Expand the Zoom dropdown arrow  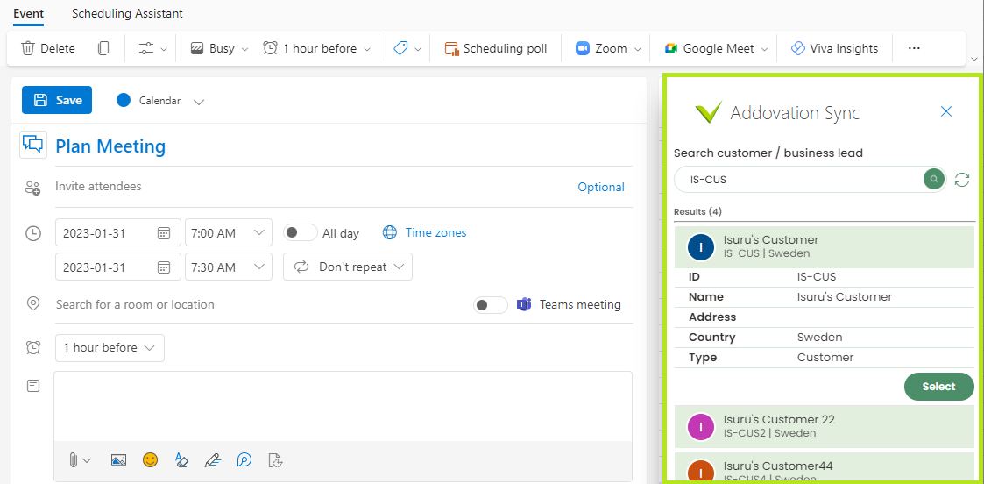pyautogui.click(x=638, y=49)
